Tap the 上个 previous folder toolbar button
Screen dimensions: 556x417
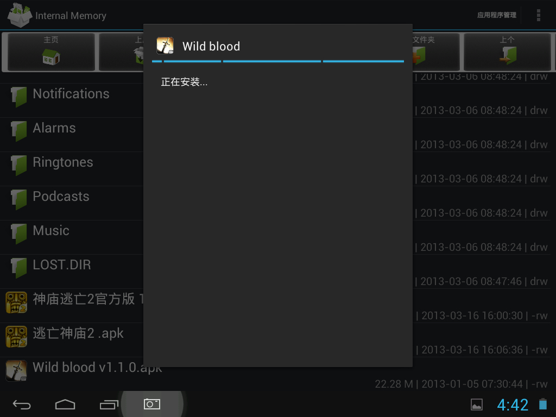(507, 52)
